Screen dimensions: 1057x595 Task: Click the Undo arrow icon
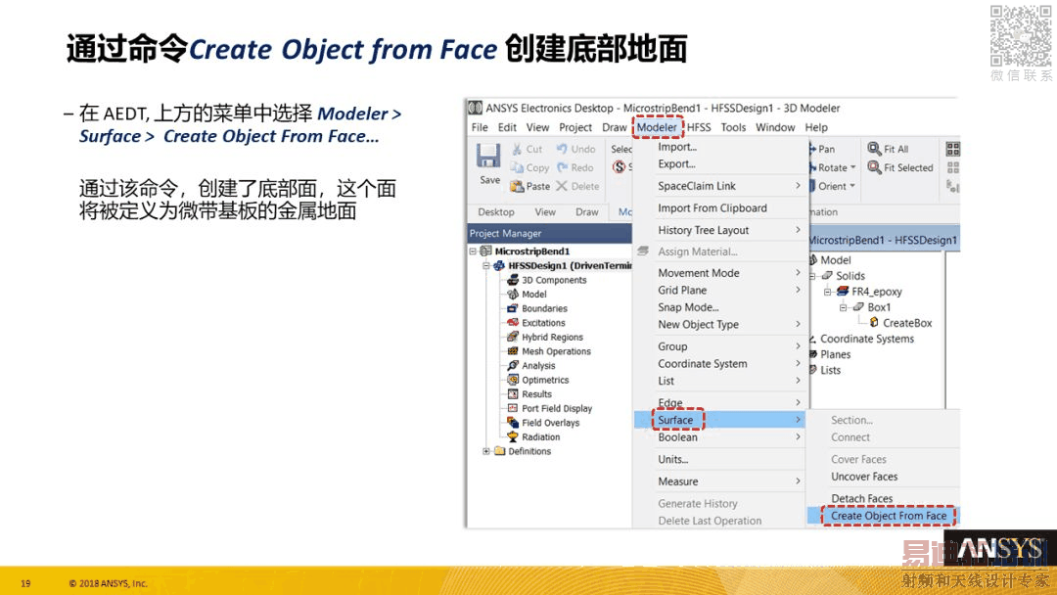(562, 148)
